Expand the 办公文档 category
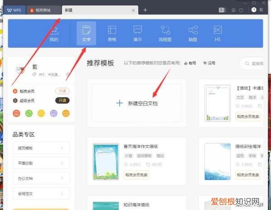Screen dimensions: 271x210 click(41, 178)
